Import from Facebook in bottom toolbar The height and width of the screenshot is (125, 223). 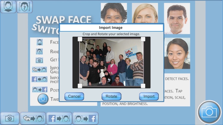(x=59, y=118)
